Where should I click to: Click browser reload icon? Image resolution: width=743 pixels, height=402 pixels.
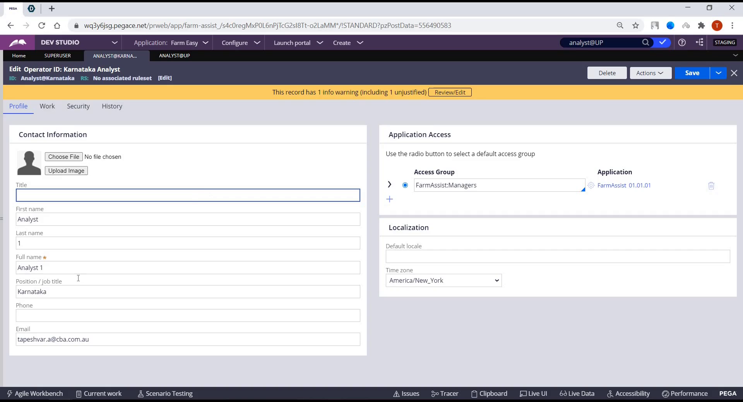tap(42, 26)
